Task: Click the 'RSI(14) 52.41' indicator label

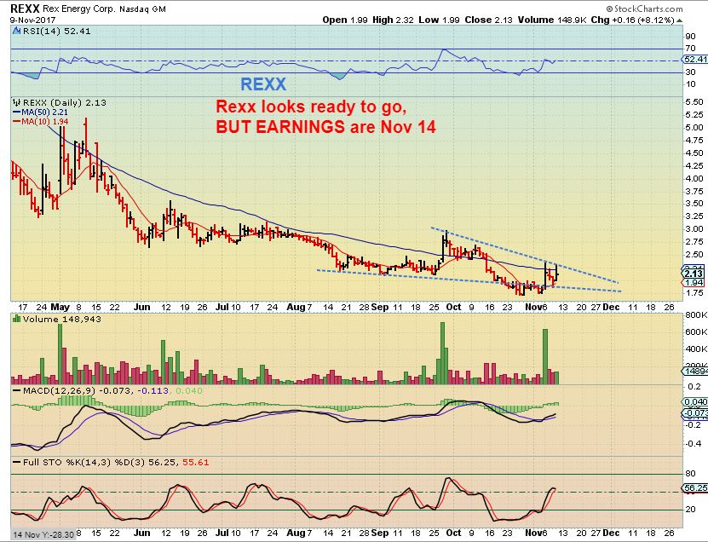Action: tap(56, 32)
